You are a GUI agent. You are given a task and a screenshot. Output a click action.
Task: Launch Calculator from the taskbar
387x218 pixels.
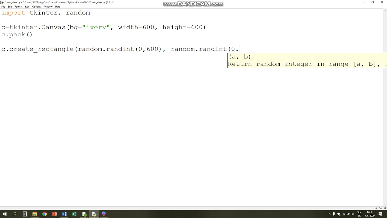coord(25,214)
